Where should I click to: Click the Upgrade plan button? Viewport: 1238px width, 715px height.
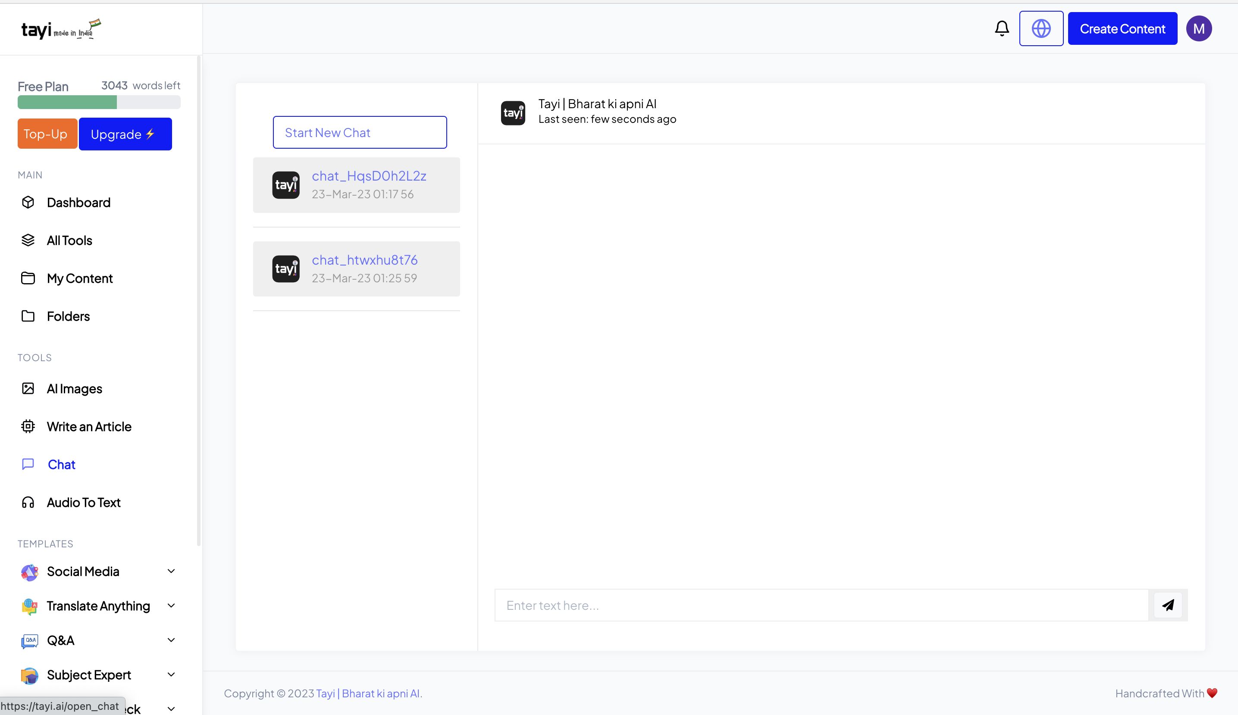click(125, 134)
